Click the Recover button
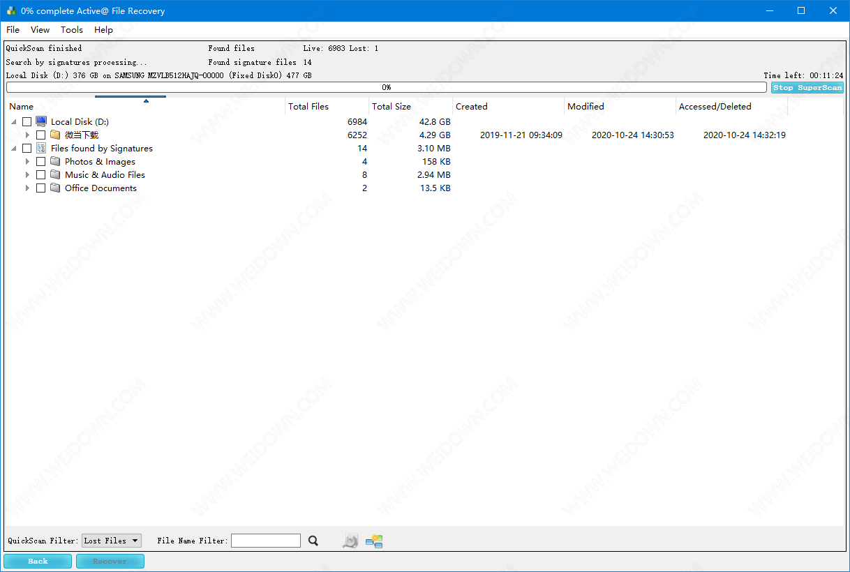 110,561
